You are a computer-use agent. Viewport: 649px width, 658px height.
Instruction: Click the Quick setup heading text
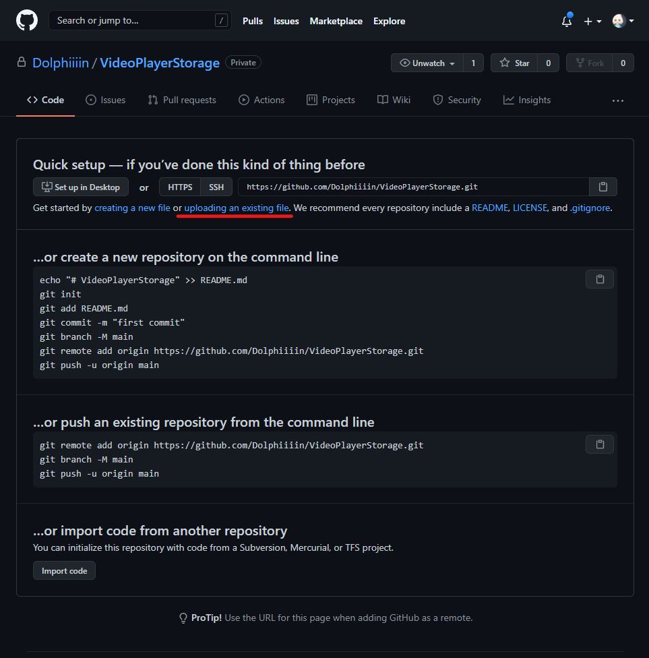click(x=199, y=164)
